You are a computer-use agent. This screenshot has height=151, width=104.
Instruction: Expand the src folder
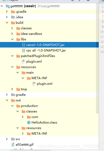pos(7,139)
